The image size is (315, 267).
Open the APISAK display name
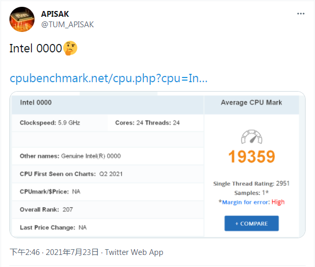(x=55, y=14)
